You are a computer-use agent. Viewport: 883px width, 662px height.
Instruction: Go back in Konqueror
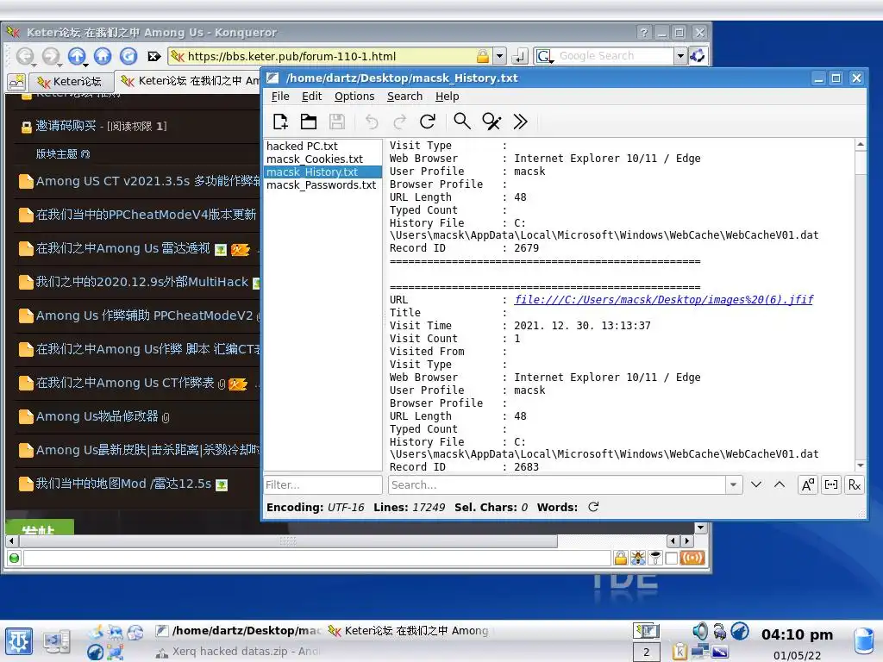pyautogui.click(x=25, y=56)
